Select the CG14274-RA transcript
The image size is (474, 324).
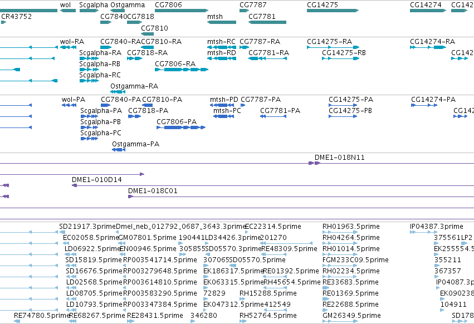(428, 47)
